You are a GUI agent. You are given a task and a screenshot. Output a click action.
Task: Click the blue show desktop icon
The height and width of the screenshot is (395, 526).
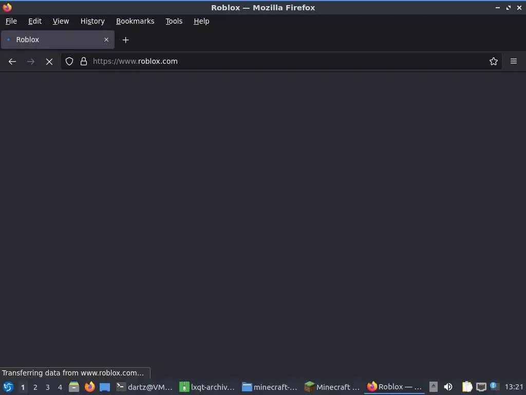pyautogui.click(x=105, y=387)
